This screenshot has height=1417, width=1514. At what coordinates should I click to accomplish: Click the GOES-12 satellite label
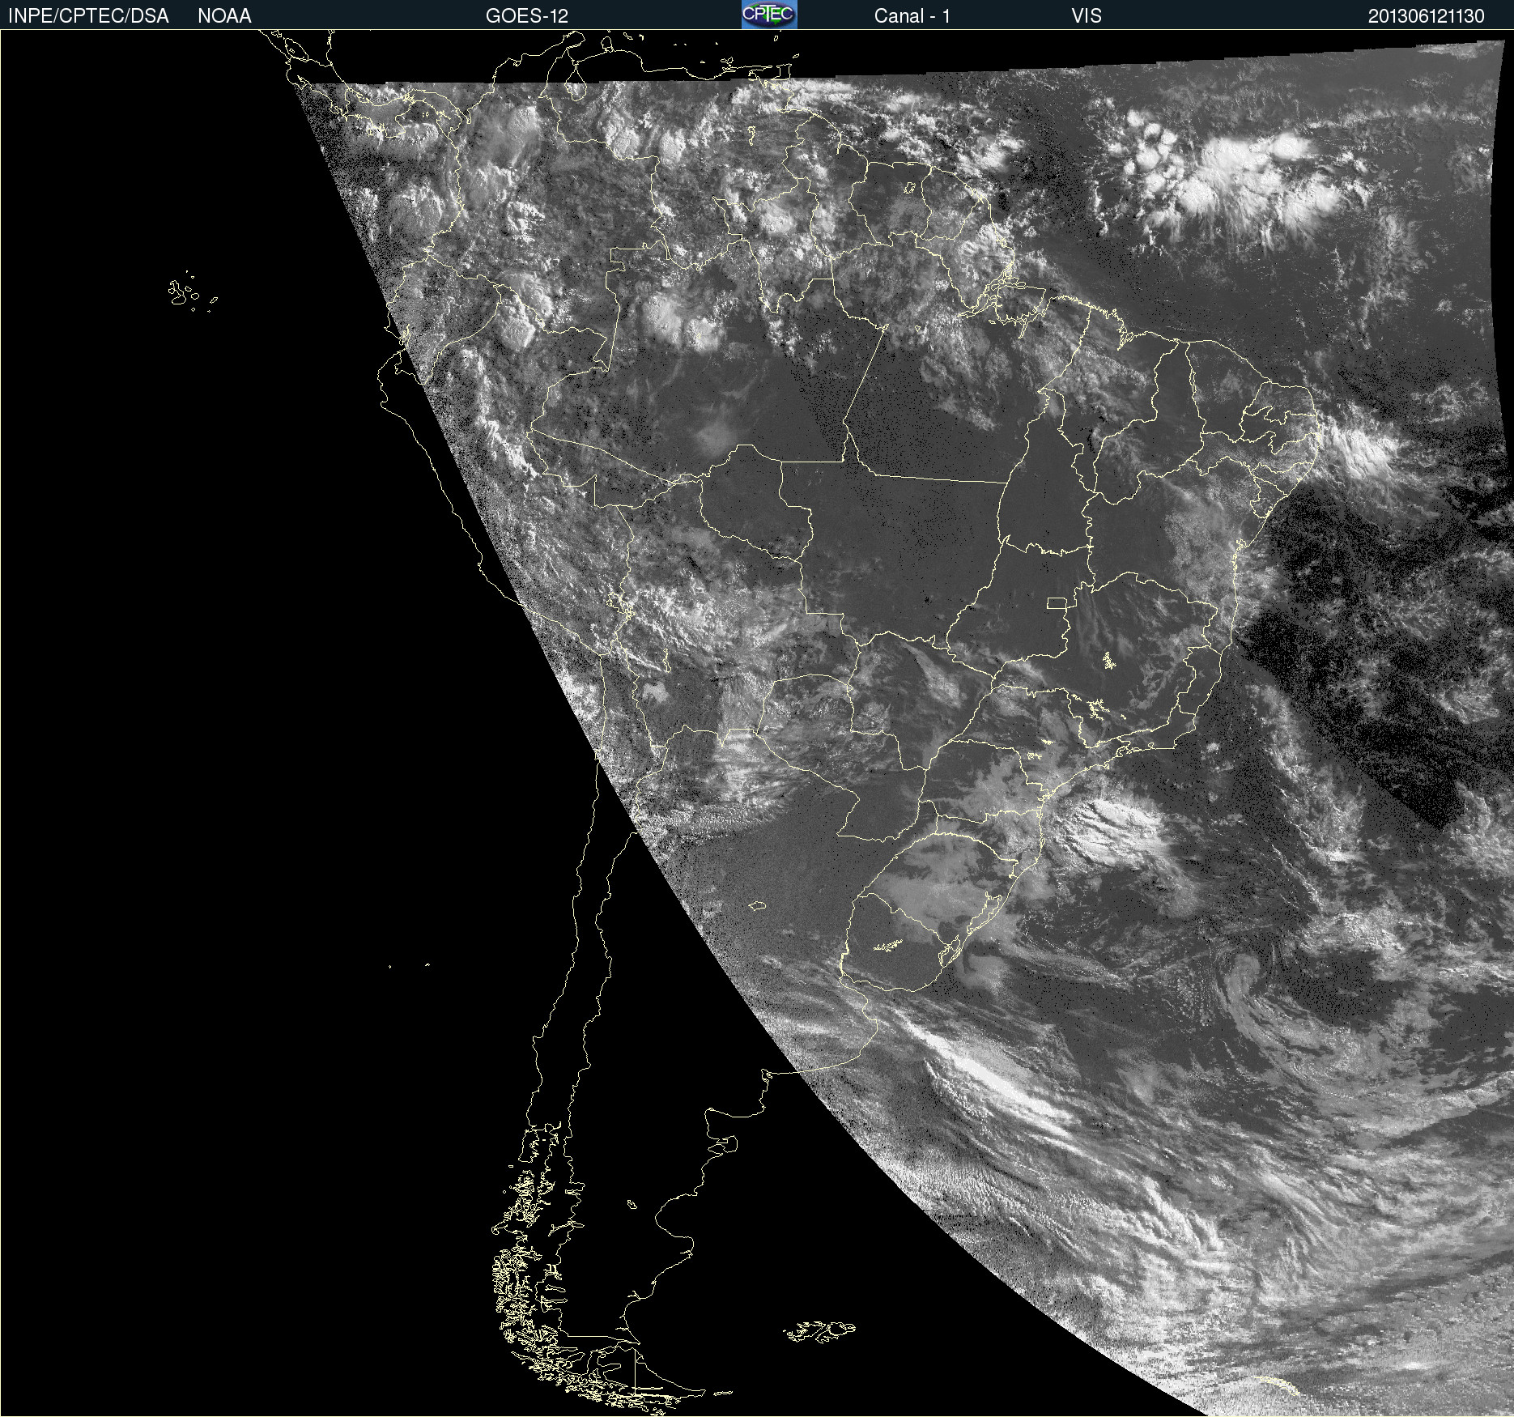(527, 16)
